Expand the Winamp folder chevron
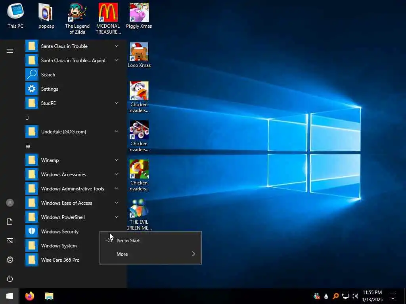The image size is (406, 304). 117,160
